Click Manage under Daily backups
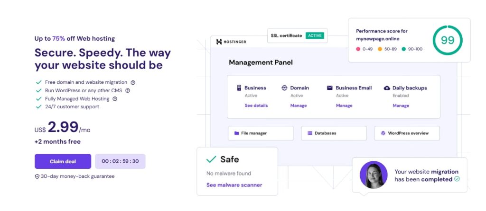Image resolution: width=486 pixels, height=211 pixels. click(401, 105)
